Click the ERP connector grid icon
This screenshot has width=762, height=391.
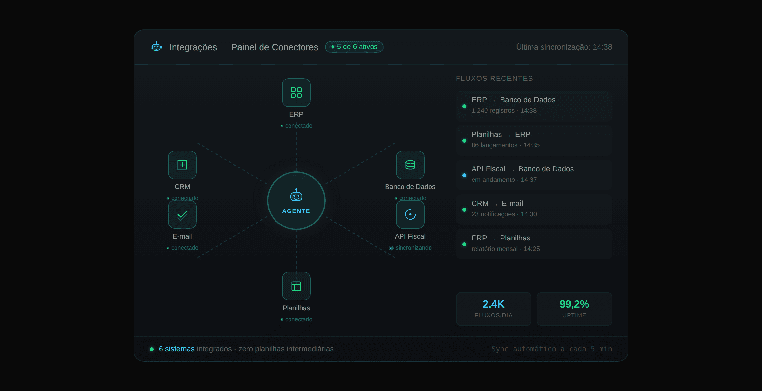296,93
